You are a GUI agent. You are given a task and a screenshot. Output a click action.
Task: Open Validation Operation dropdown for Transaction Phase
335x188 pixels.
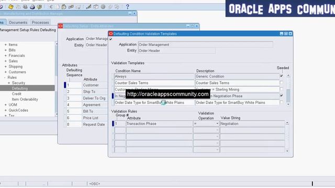217,124
